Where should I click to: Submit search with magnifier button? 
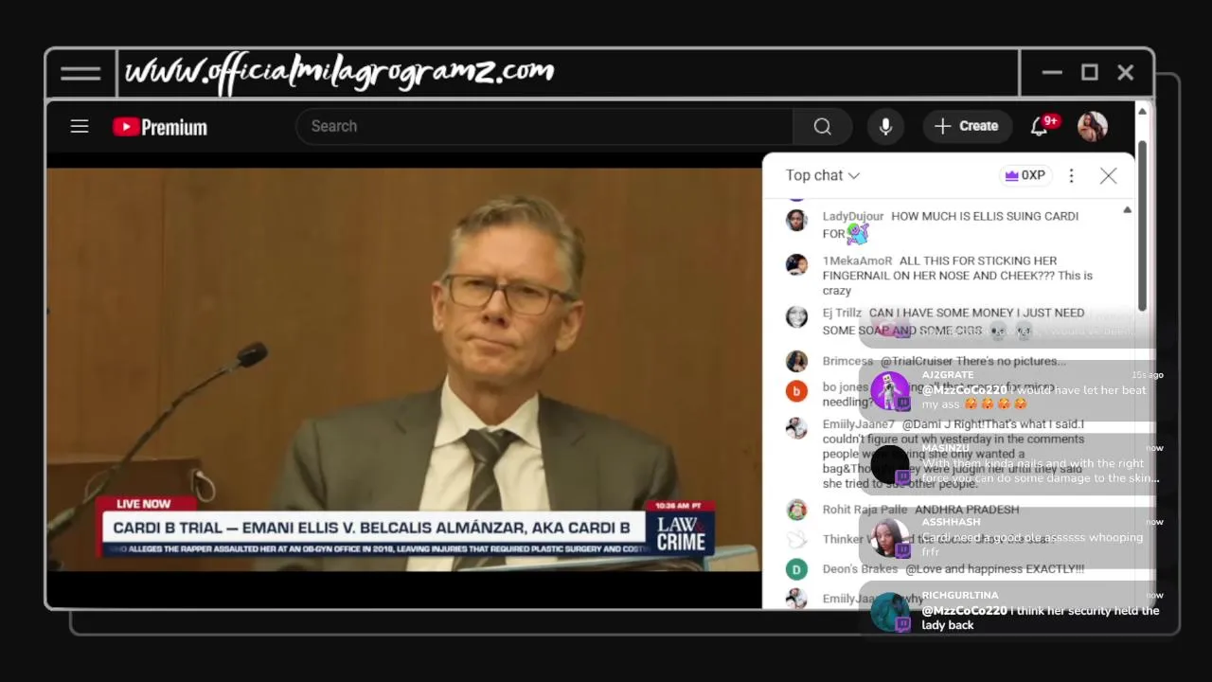pyautogui.click(x=822, y=126)
